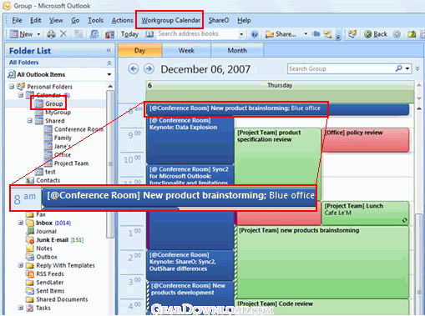Click the Search Group input field
Screen dimensions: 425x316
tap(341, 68)
